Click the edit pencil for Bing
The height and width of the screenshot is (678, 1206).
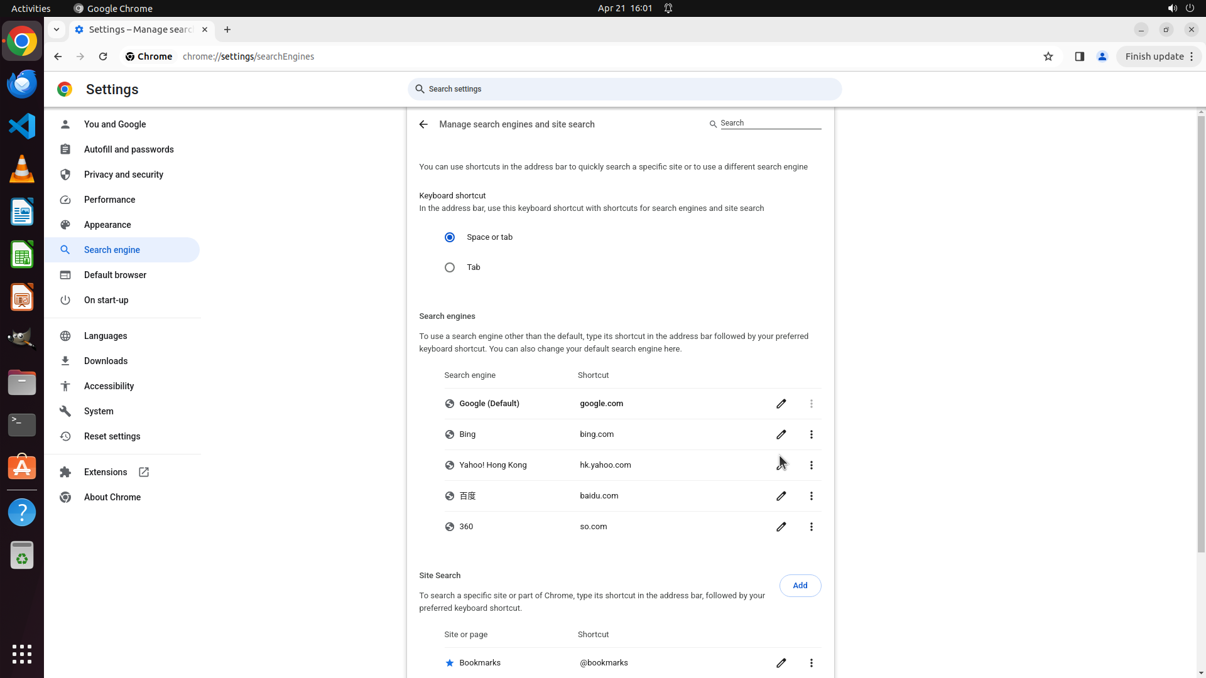pyautogui.click(x=781, y=434)
